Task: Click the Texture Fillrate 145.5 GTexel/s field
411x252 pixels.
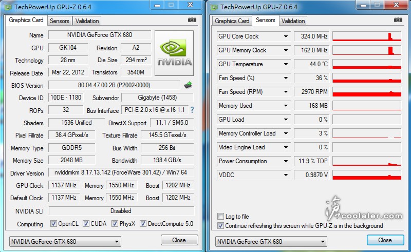Action: [x=167, y=135]
